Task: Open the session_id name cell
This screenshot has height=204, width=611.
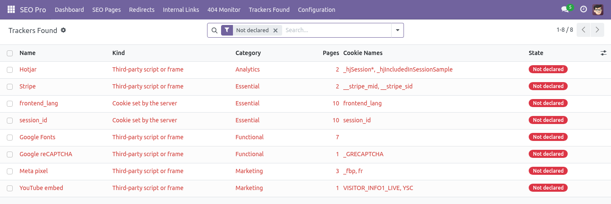Action: pyautogui.click(x=33, y=120)
